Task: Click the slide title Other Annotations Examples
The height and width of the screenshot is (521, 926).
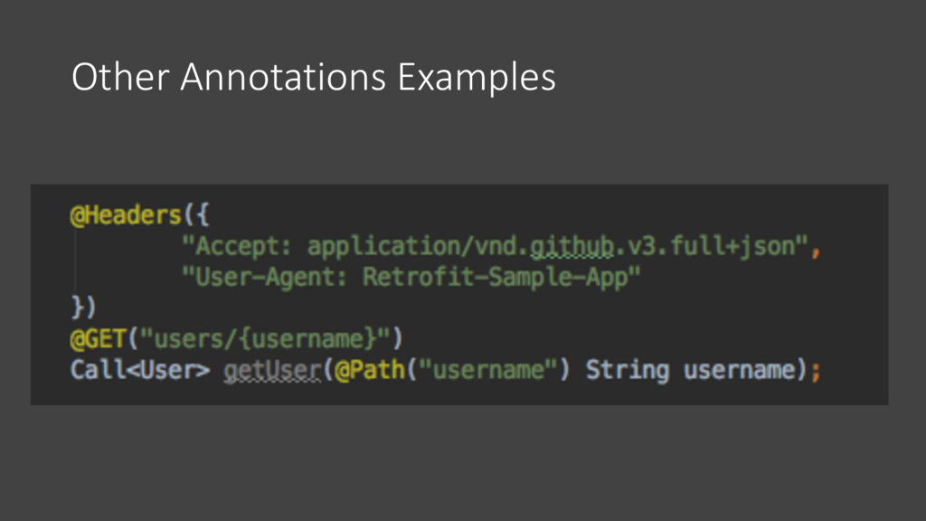Action: click(314, 78)
